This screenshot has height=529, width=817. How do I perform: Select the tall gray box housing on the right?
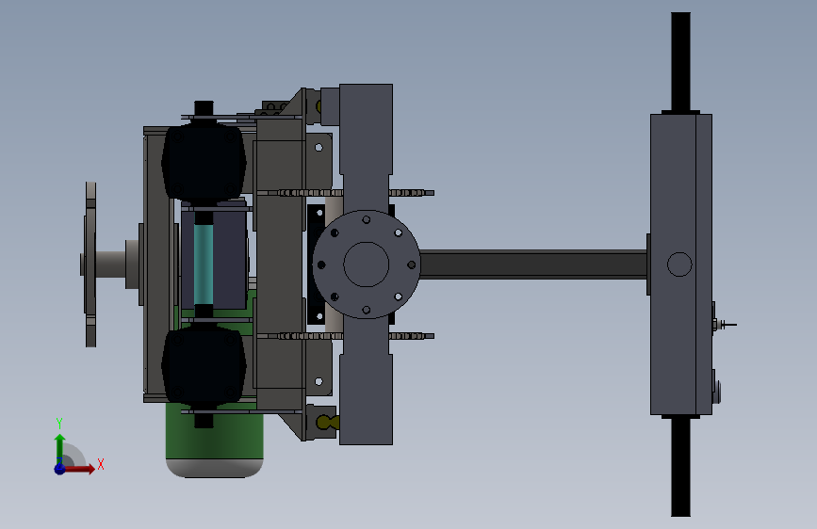pos(681,264)
